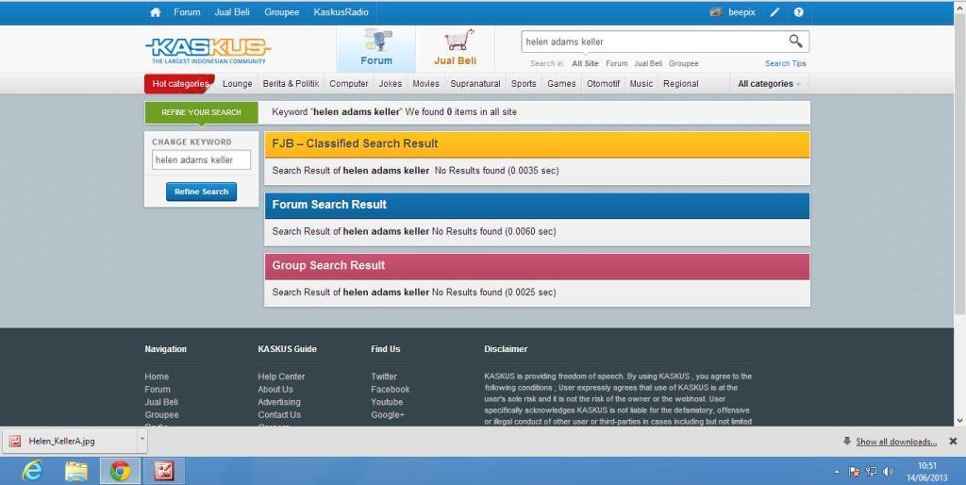The image size is (966, 485).
Task: Open Google+ footer link
Action: coord(388,415)
